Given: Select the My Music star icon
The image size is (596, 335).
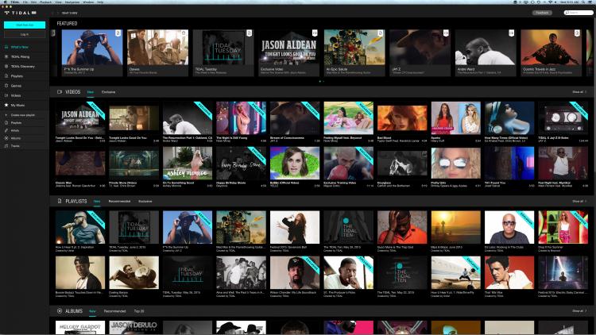Looking at the screenshot, I should (6, 106).
